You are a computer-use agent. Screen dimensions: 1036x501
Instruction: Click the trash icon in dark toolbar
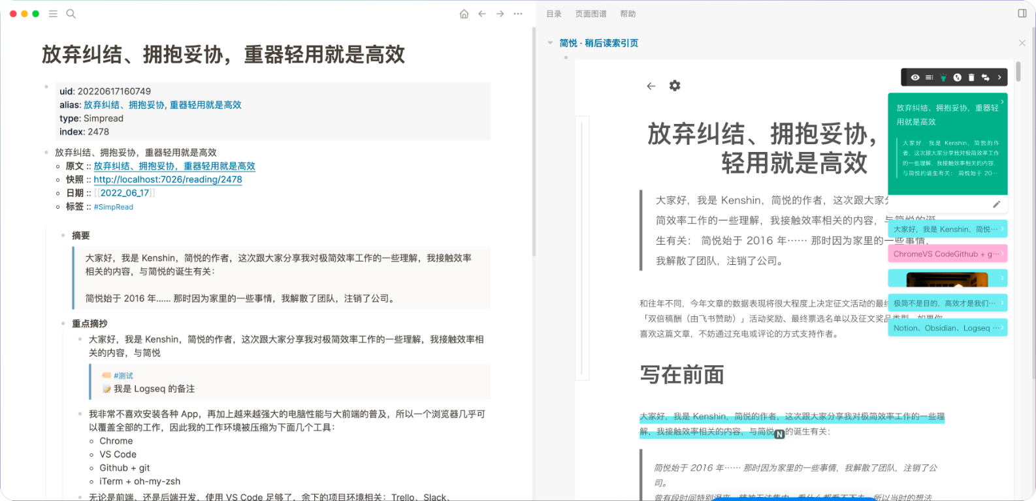971,77
